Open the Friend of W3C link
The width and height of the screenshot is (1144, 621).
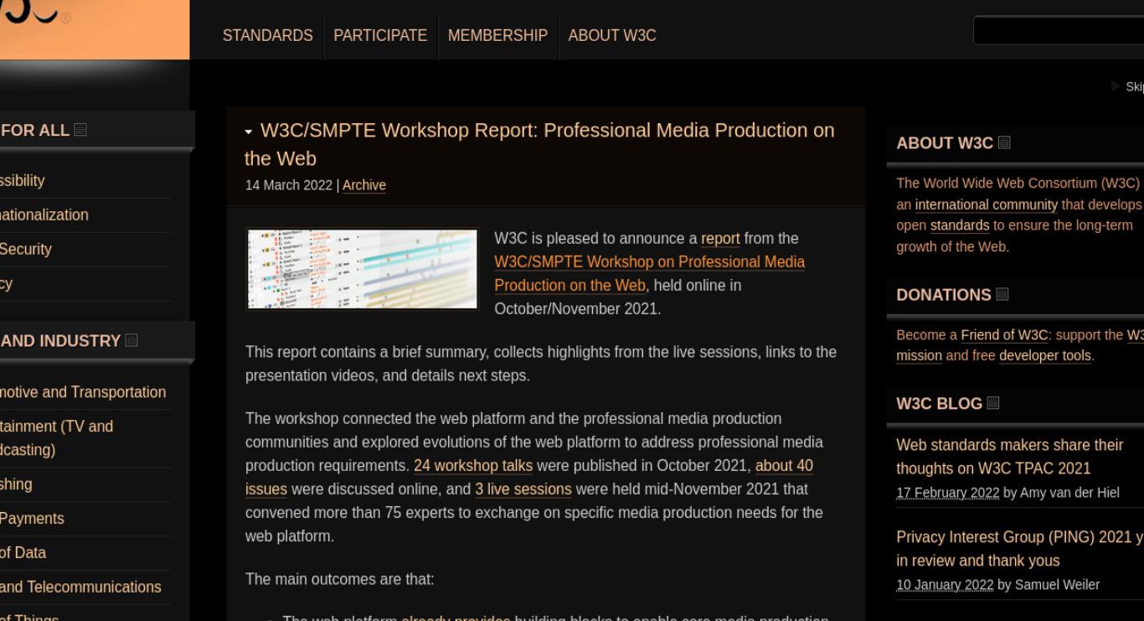(x=1004, y=334)
